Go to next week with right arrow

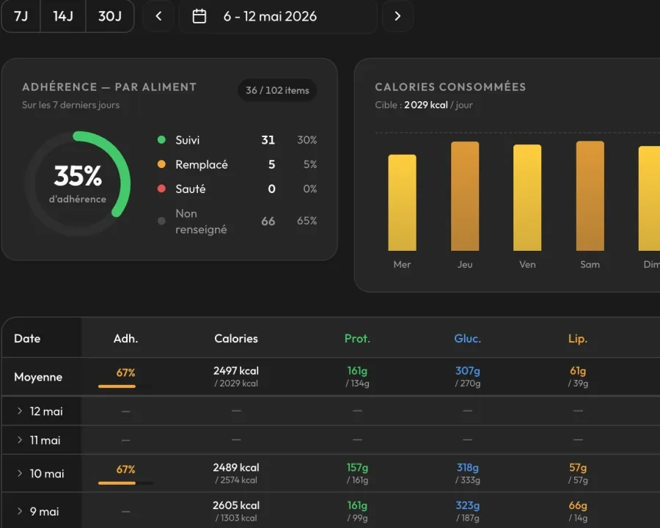coord(397,16)
